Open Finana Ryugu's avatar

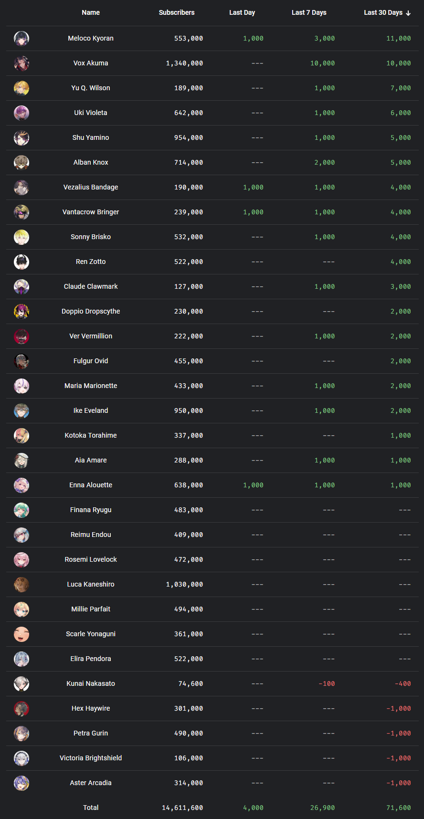[21, 510]
